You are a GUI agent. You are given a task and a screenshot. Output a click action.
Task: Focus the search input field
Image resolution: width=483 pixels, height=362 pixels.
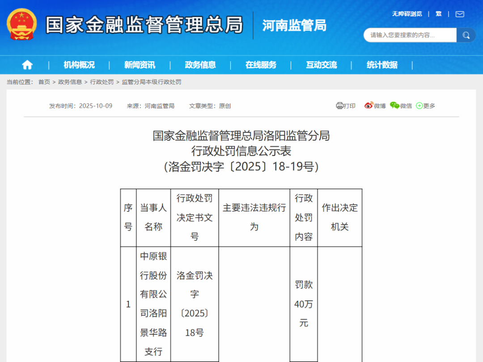[x=410, y=35]
